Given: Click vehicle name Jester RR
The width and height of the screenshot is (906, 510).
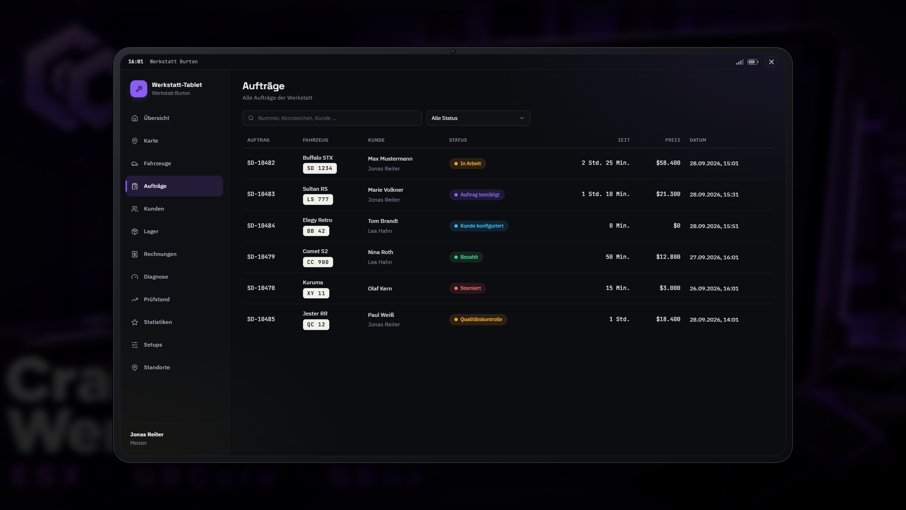Looking at the screenshot, I should coord(315,314).
